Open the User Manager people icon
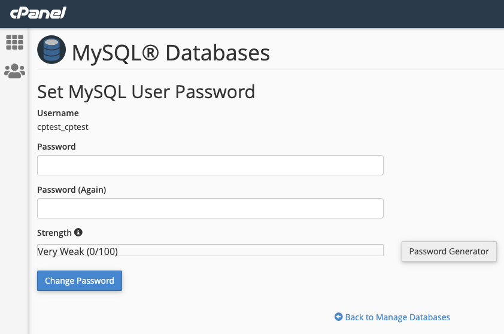 coord(14,71)
